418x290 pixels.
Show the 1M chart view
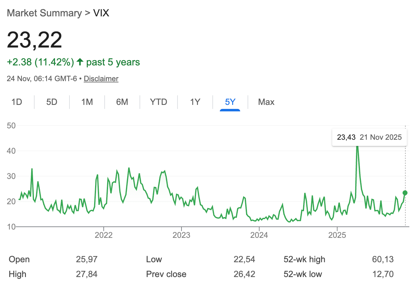click(x=87, y=102)
